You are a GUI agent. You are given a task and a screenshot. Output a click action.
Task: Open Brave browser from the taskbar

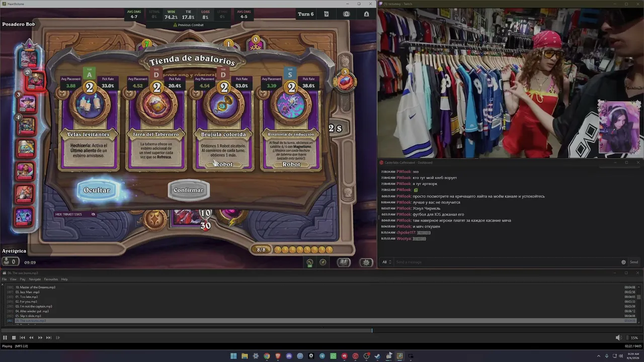pos(278,356)
